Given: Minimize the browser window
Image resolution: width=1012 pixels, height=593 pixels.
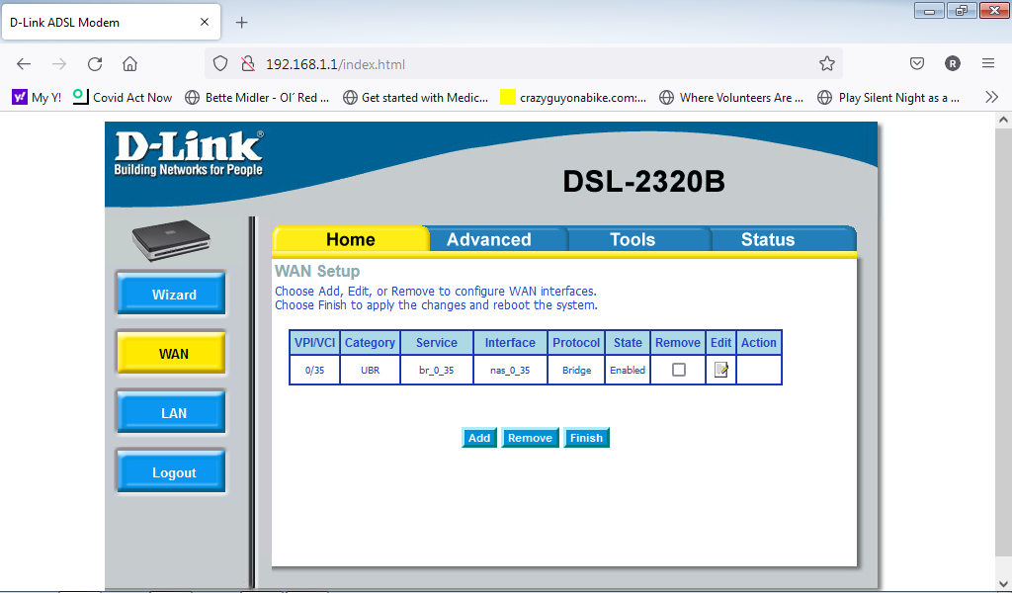Looking at the screenshot, I should pos(929,10).
